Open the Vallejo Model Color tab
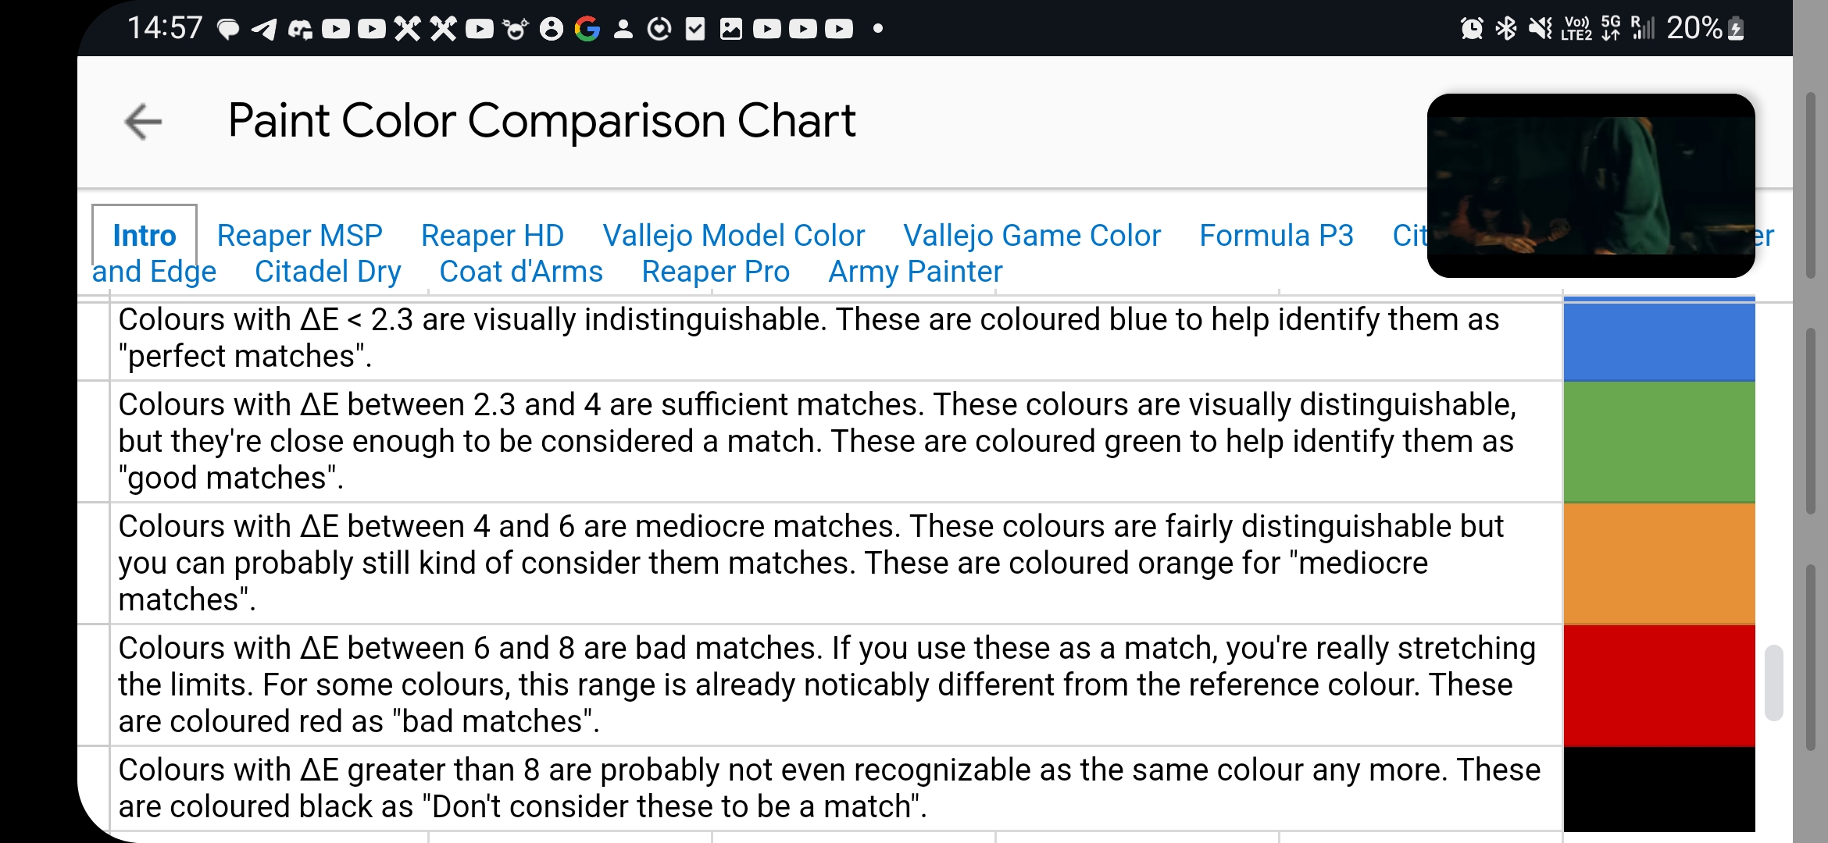This screenshot has height=843, width=1828. 734,236
